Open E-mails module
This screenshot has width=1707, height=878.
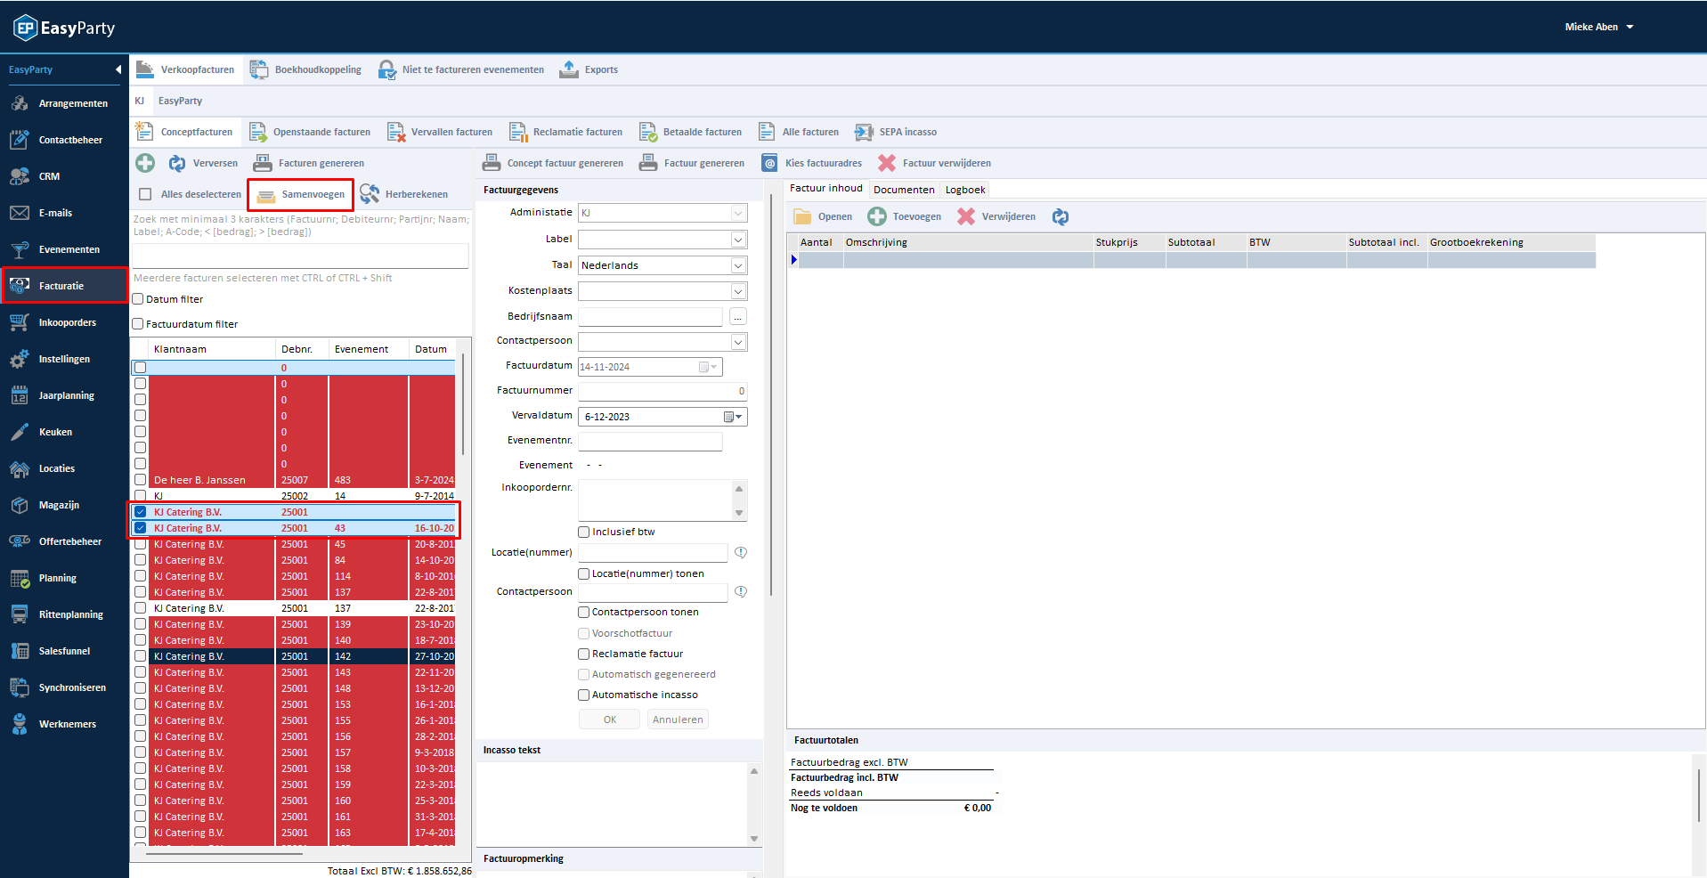[x=42, y=213]
